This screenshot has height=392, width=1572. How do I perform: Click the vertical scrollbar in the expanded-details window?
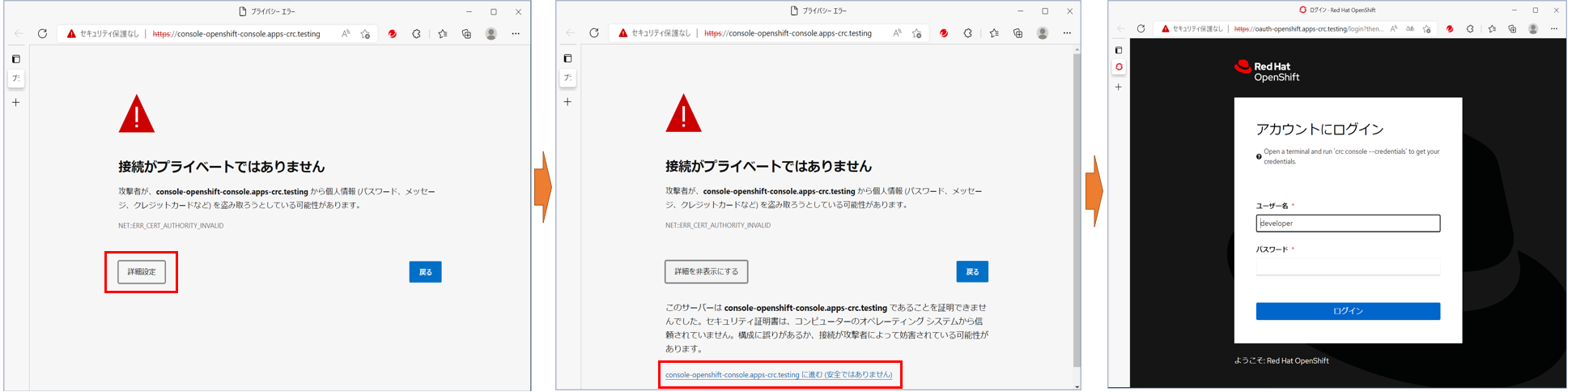[1076, 211]
